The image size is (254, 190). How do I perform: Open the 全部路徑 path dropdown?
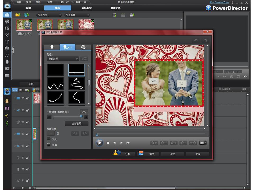63,59
